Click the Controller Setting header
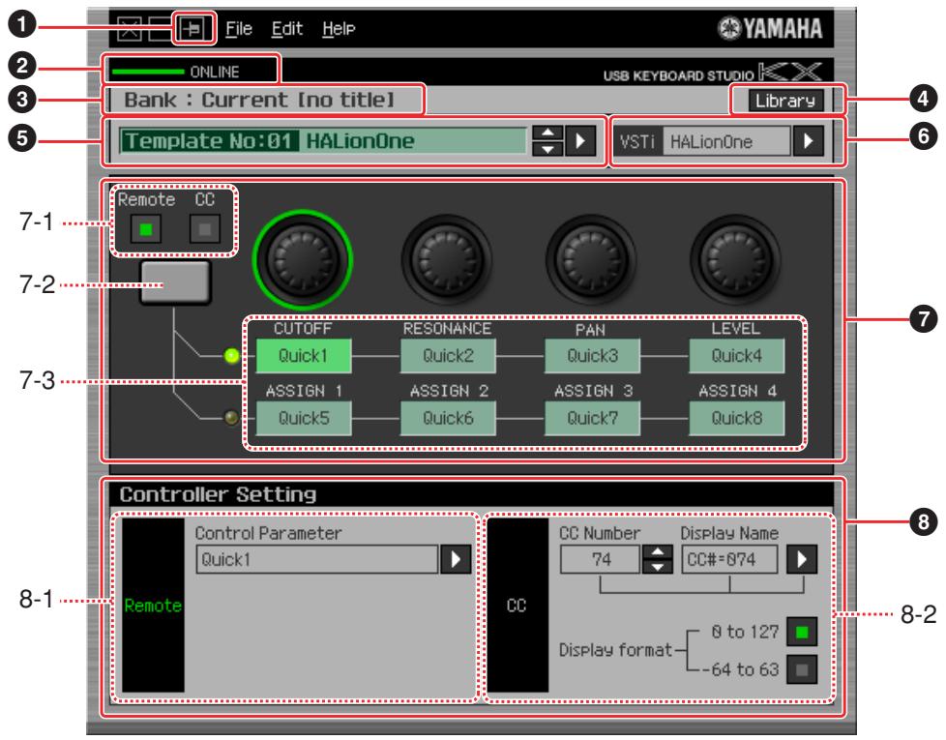This screenshot has height=740, width=946. tap(218, 494)
